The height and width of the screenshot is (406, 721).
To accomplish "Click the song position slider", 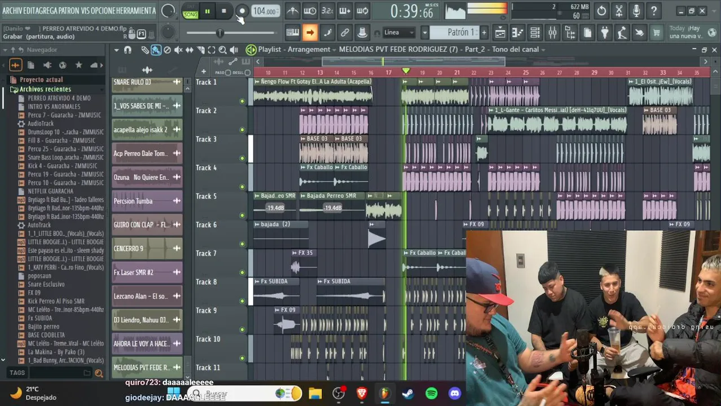I will pos(232,33).
